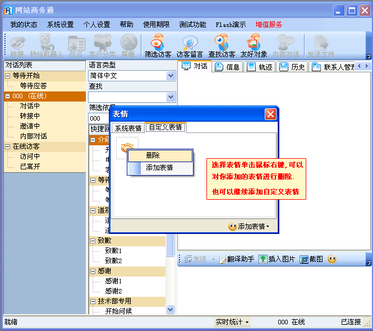The width and height of the screenshot is (373, 331).
Task: Click the 客户分类 customer category icon
Action: click(103, 45)
